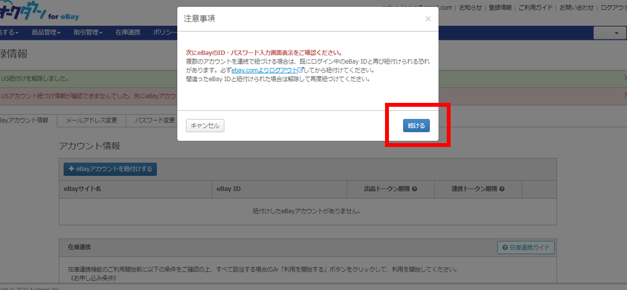627x290 pixels.
Task: Click the お知らせ link in header
Action: [470, 8]
